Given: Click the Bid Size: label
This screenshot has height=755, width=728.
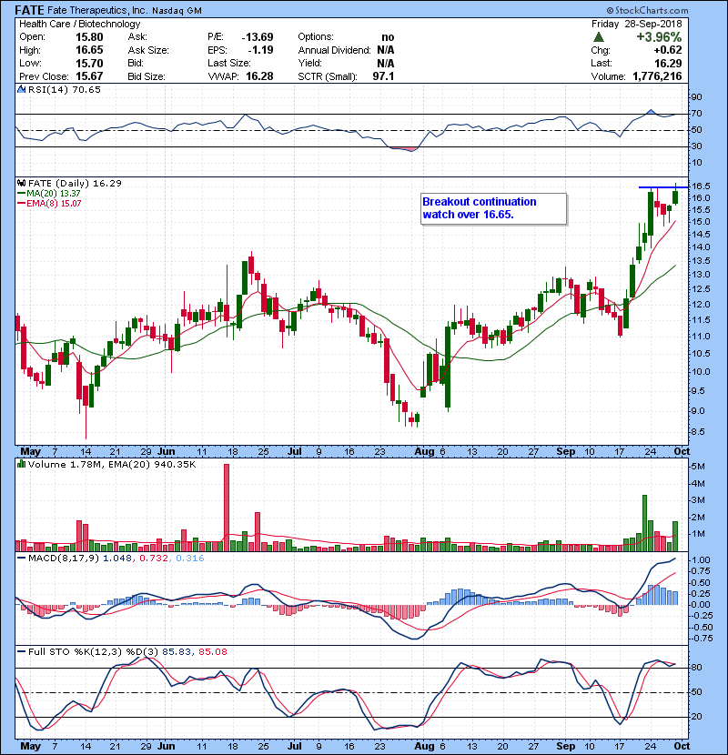Looking at the screenshot, I should 147,76.
